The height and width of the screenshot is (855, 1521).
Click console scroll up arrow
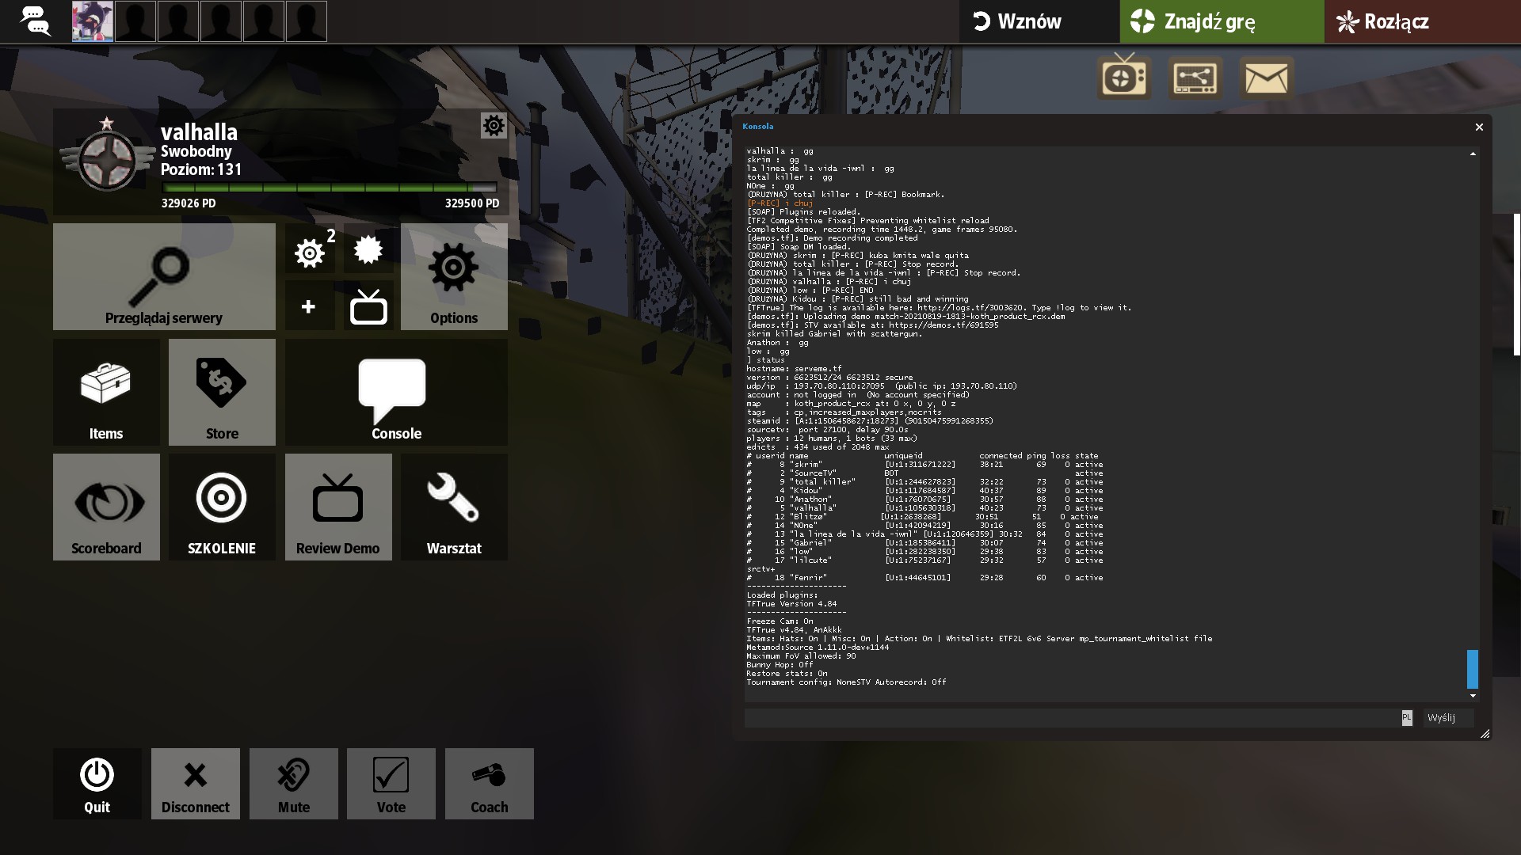pyautogui.click(x=1473, y=154)
